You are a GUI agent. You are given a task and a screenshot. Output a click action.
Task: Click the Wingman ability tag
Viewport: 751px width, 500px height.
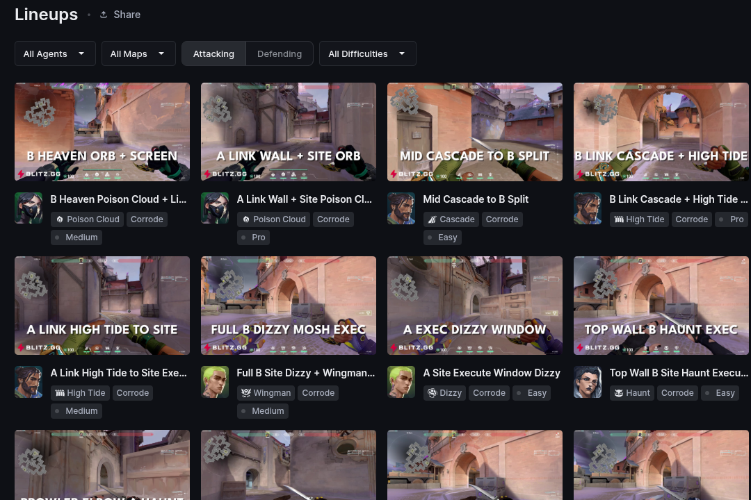(266, 393)
